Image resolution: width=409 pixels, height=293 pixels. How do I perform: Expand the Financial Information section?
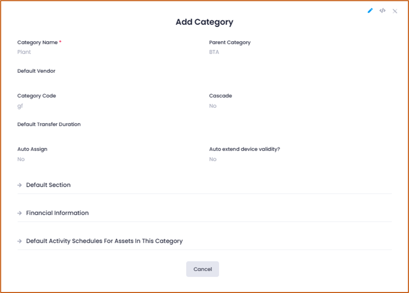coord(58,213)
